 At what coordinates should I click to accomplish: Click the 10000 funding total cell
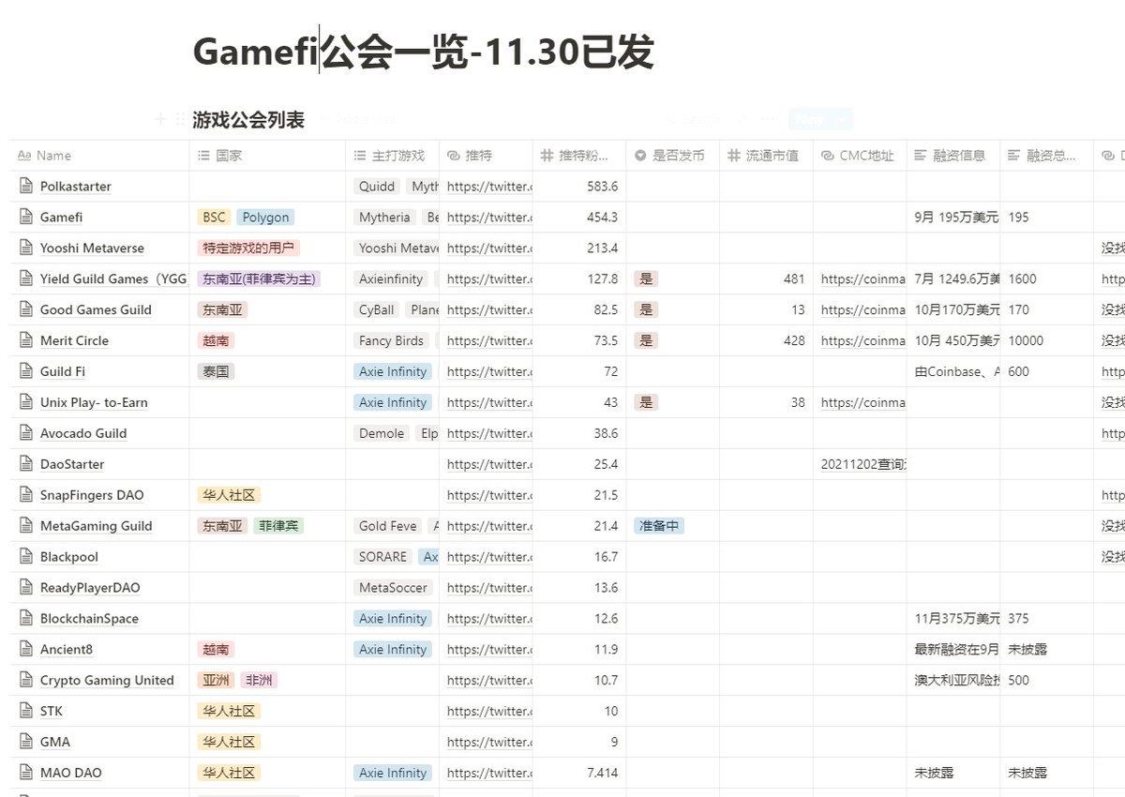click(x=1047, y=341)
